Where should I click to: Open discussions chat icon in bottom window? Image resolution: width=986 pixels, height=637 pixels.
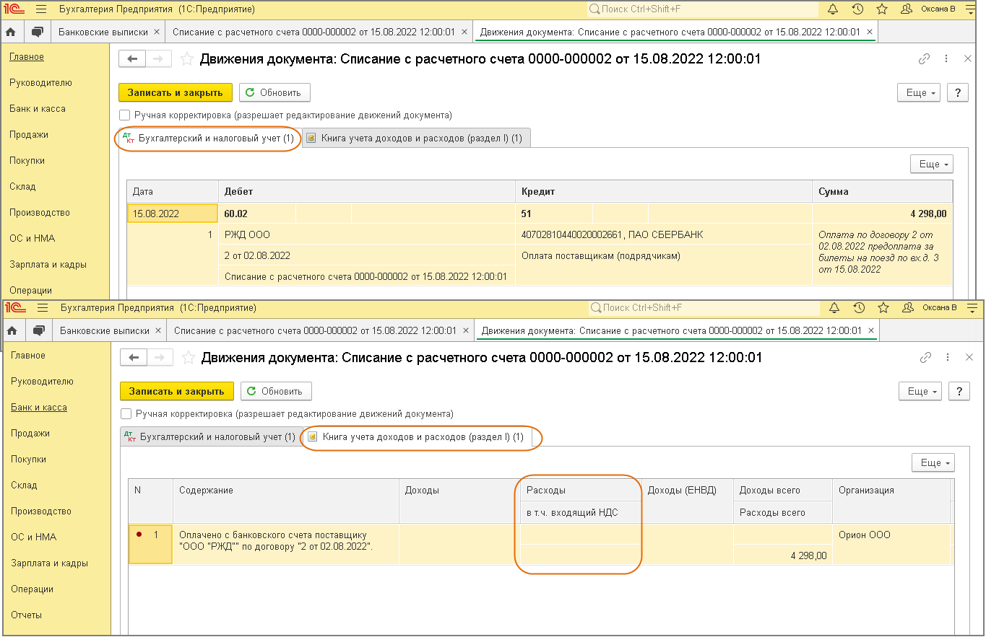point(39,330)
